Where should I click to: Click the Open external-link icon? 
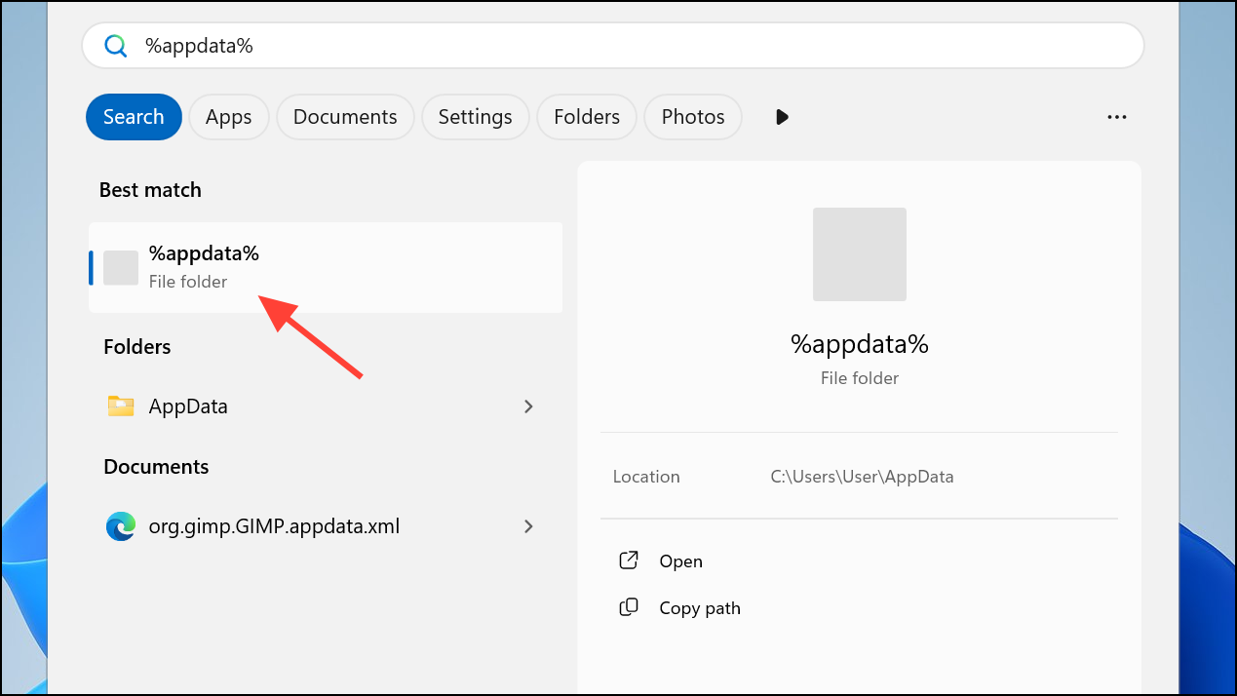click(x=629, y=561)
